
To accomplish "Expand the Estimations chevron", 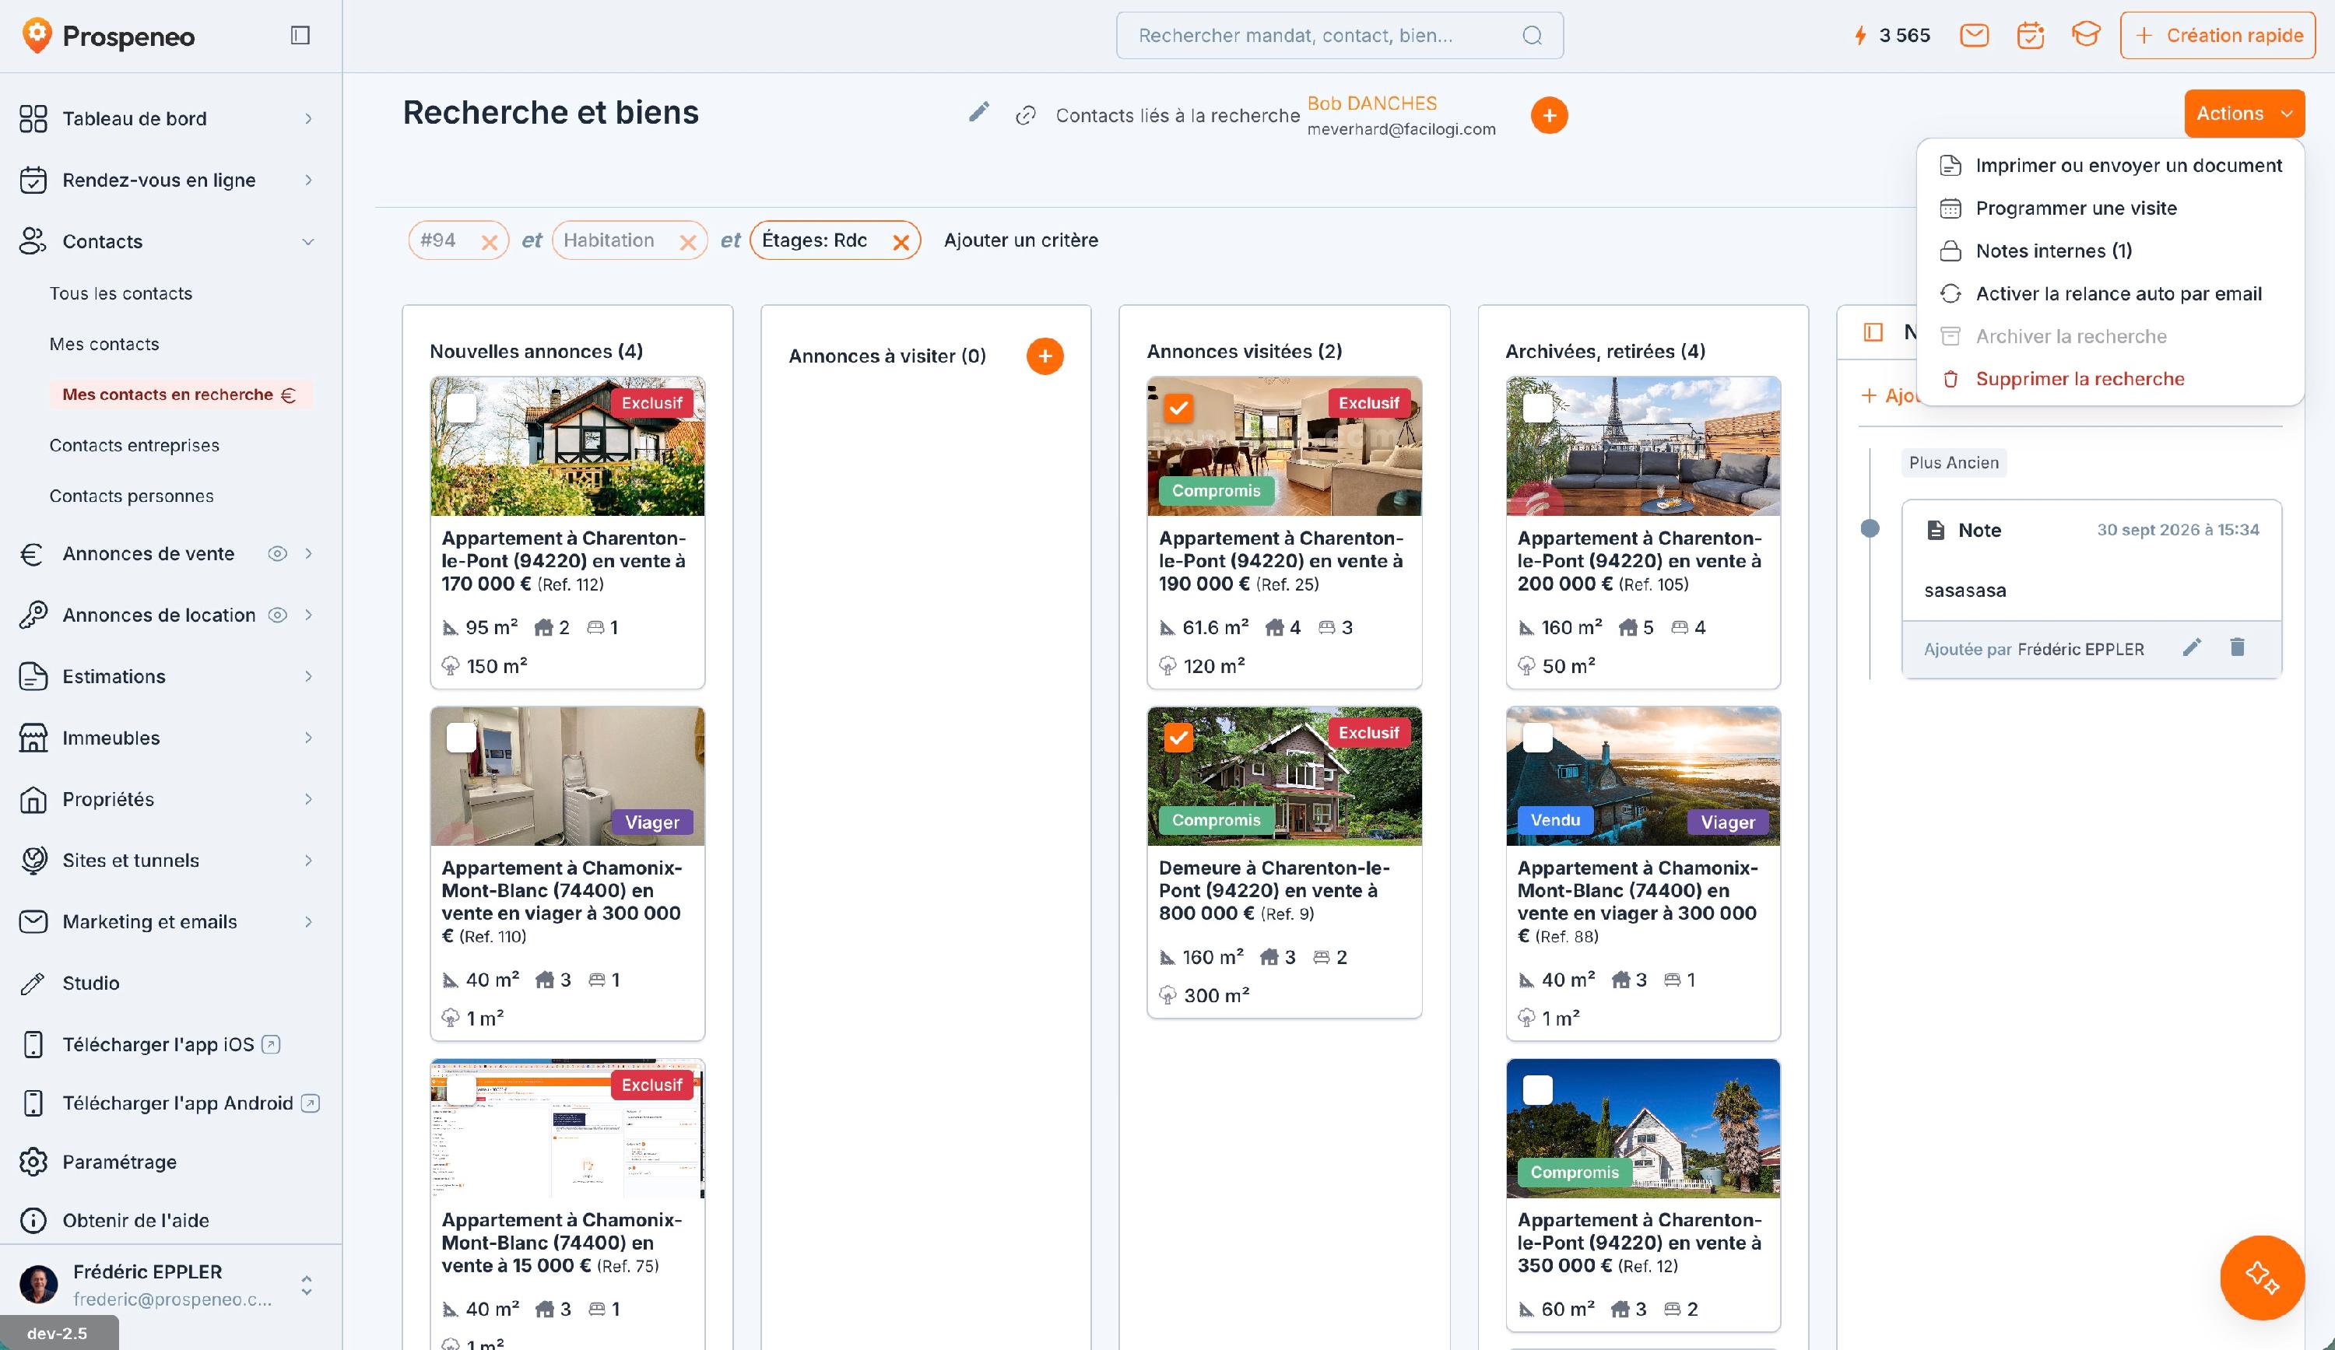I will click(308, 676).
